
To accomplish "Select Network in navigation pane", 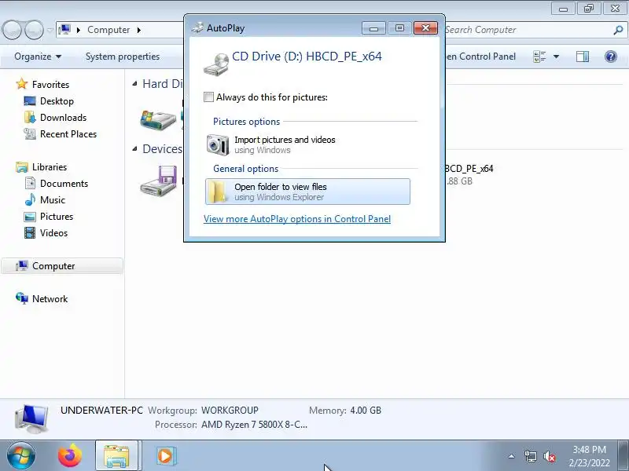I will (x=50, y=299).
